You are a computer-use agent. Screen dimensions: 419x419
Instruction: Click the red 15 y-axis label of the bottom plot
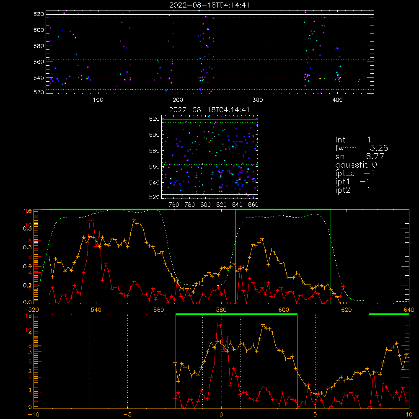pos(28,316)
